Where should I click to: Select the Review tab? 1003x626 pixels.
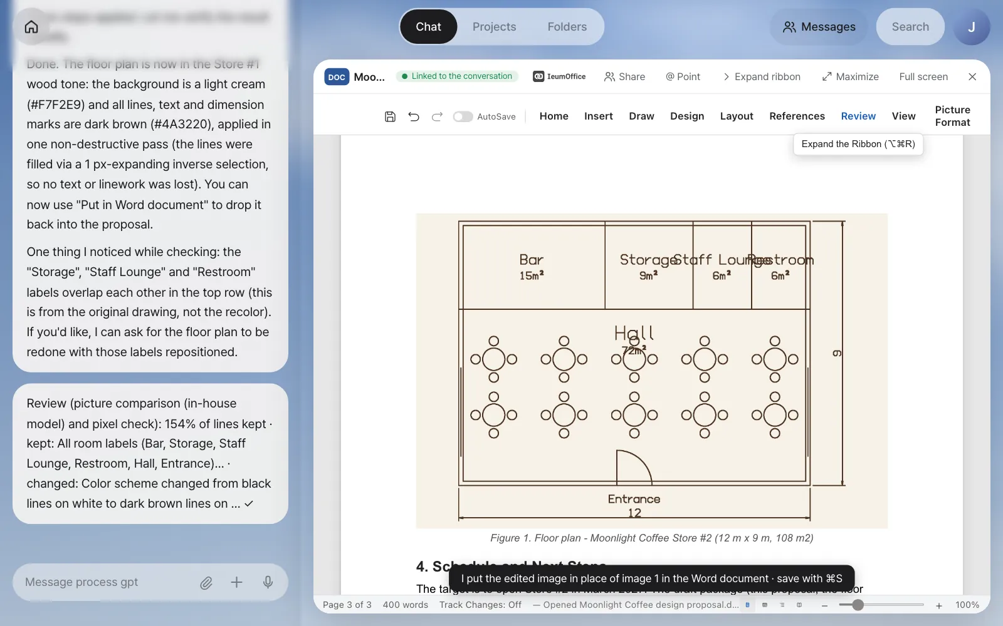click(858, 116)
